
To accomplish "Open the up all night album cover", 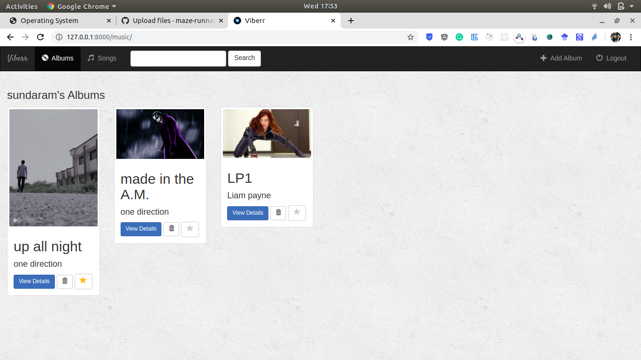I will point(53,168).
